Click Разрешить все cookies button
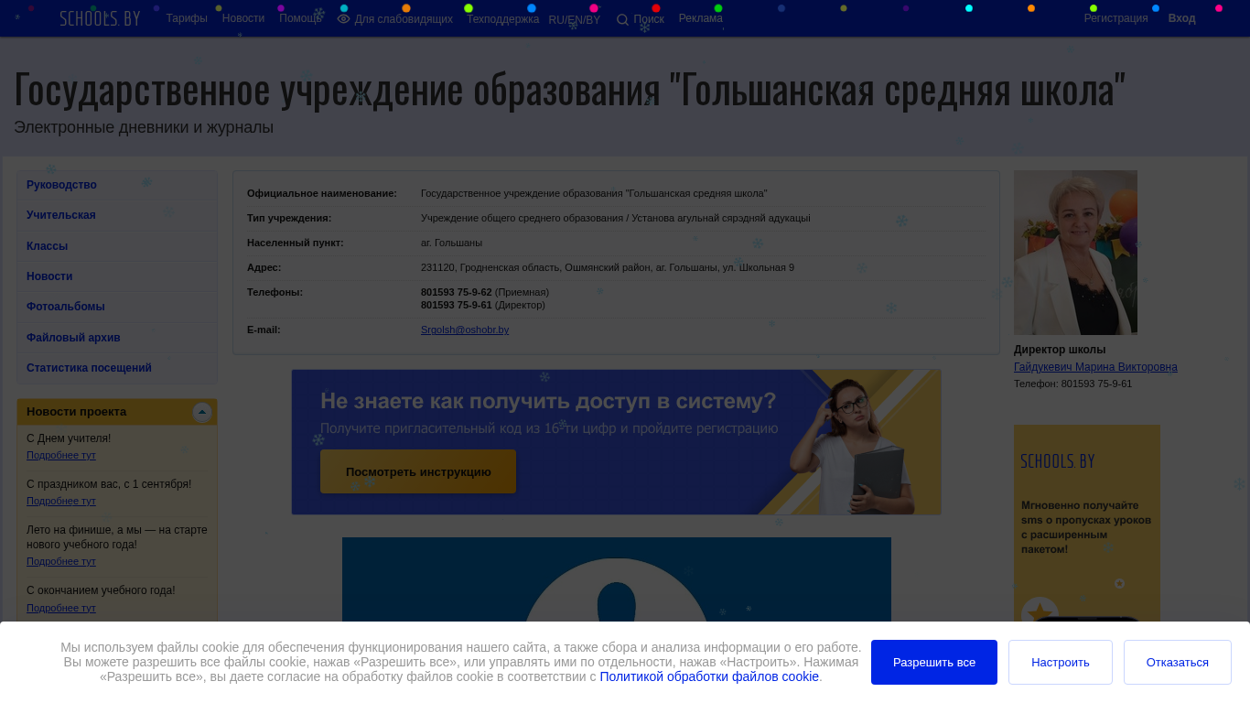 [934, 662]
